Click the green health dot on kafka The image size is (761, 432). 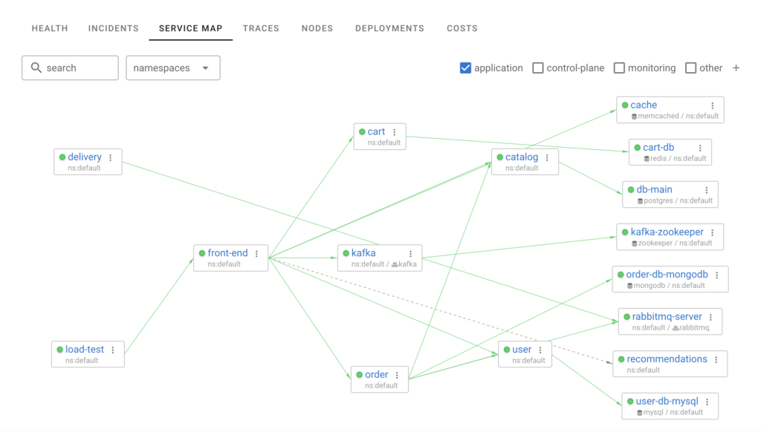point(344,253)
